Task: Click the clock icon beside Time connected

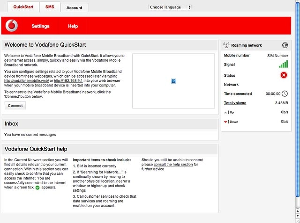Action: [x=285, y=94]
